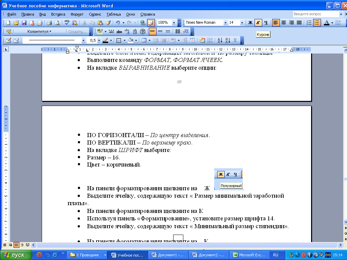Click the AutoSum sigma icon
This screenshot has height=260, width=347.
236,40
